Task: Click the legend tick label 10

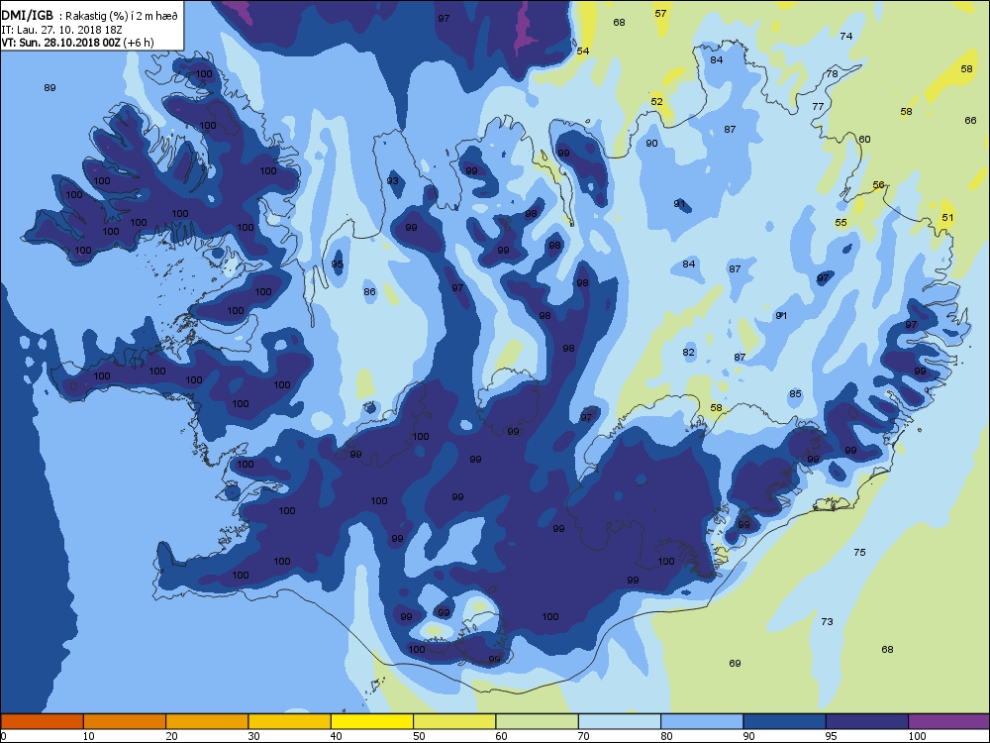Action: (89, 736)
